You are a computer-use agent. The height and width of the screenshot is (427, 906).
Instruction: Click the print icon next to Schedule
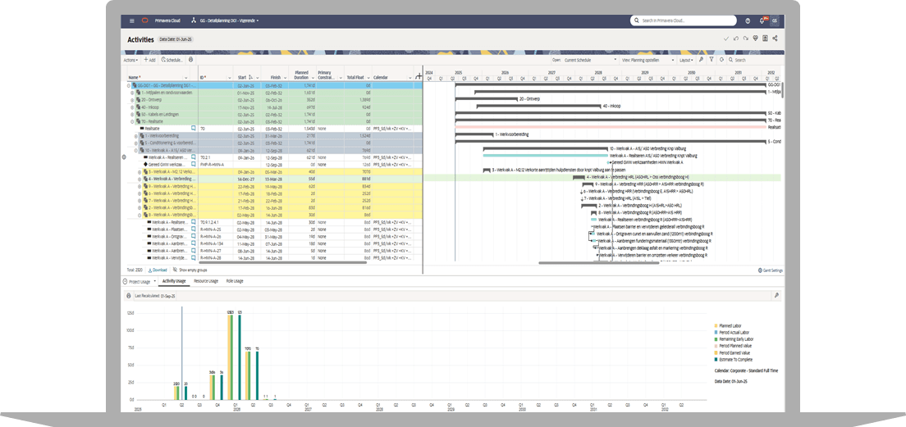191,60
